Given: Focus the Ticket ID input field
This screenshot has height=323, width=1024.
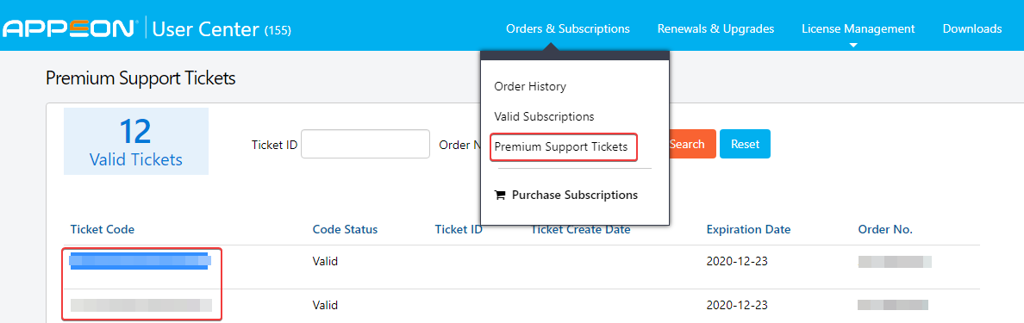Looking at the screenshot, I should pos(365,144).
